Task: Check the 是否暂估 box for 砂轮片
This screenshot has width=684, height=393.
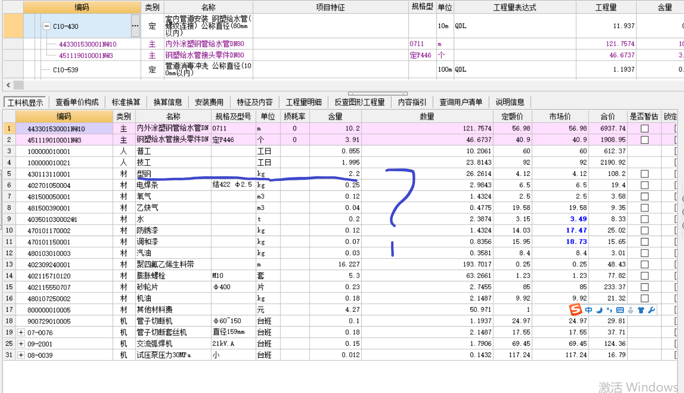Action: (x=644, y=287)
